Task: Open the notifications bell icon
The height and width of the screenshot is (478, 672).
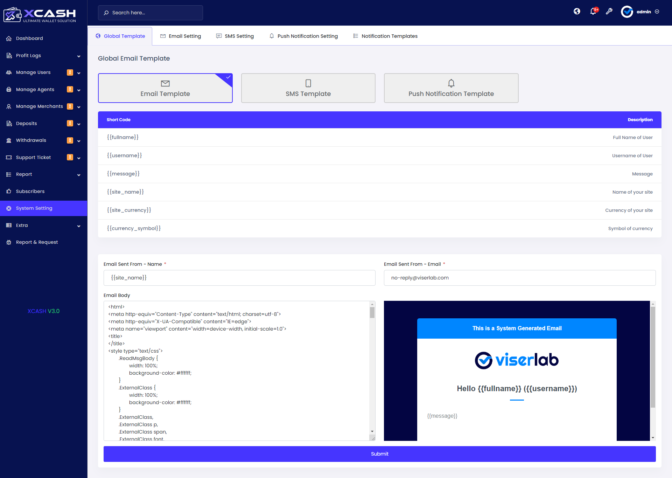Action: pos(593,12)
